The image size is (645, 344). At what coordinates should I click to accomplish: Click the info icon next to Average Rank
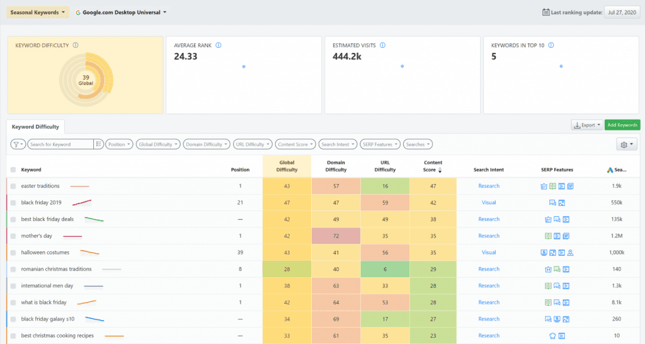(x=218, y=45)
